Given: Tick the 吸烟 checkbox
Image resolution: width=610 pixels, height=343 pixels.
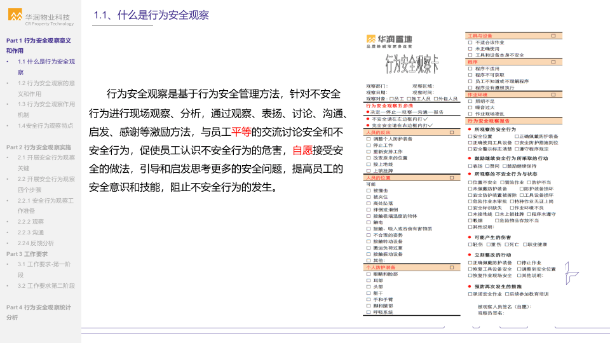Looking at the screenshot, I should (x=470, y=220).
